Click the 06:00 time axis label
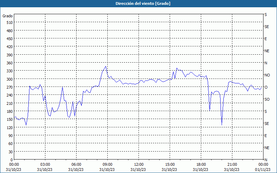Screen dimensions: 277x173 pos(76,165)
